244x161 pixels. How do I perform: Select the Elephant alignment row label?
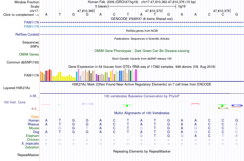click(33, 136)
